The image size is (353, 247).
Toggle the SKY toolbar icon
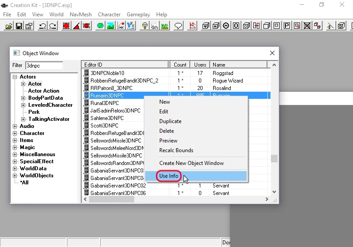point(155,26)
